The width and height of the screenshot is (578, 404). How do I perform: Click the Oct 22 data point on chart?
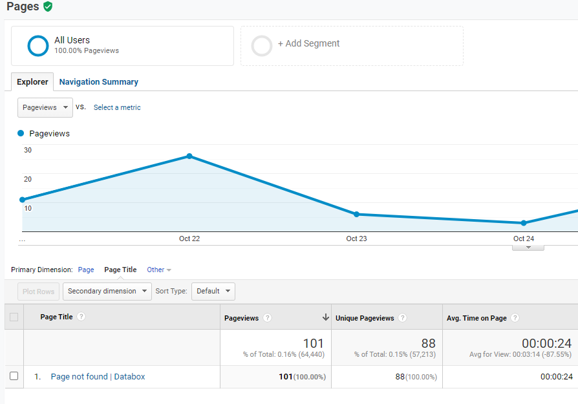click(x=189, y=156)
